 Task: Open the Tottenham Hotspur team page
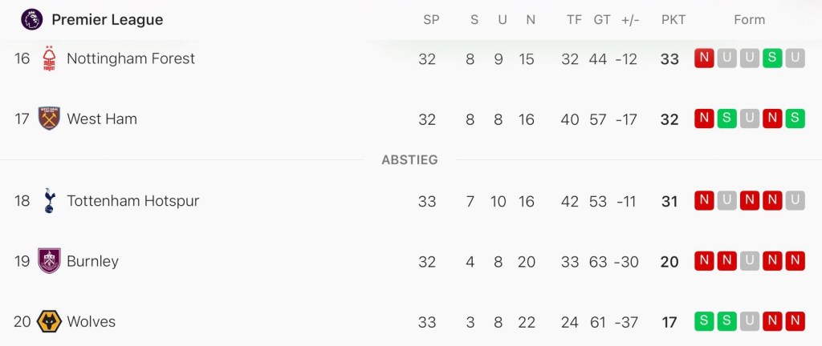click(x=132, y=201)
